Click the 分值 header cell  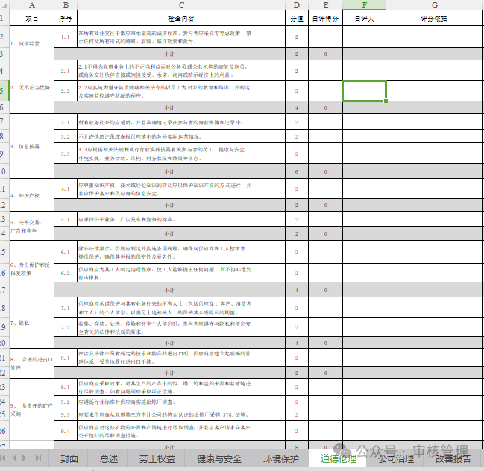(x=297, y=18)
